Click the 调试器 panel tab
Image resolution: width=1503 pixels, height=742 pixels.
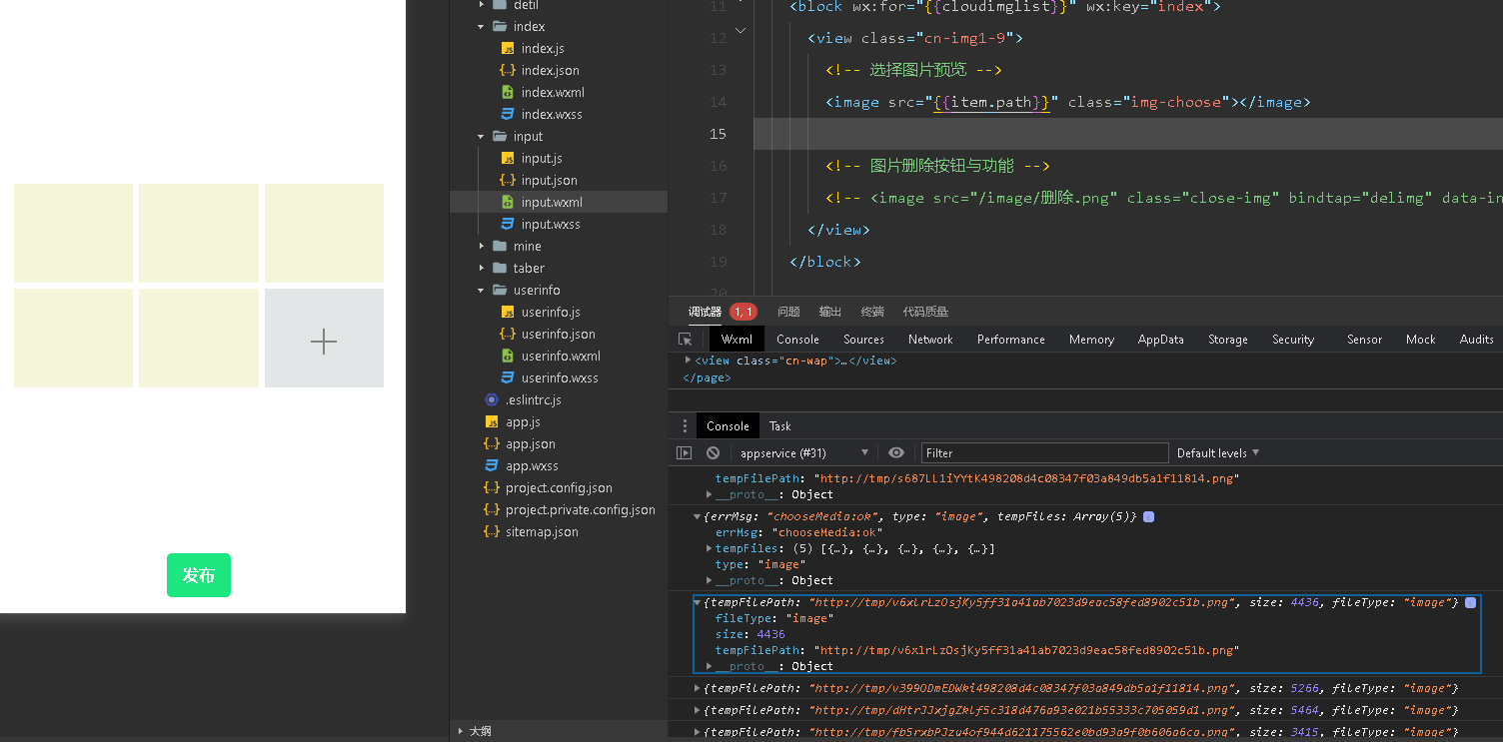click(x=705, y=313)
